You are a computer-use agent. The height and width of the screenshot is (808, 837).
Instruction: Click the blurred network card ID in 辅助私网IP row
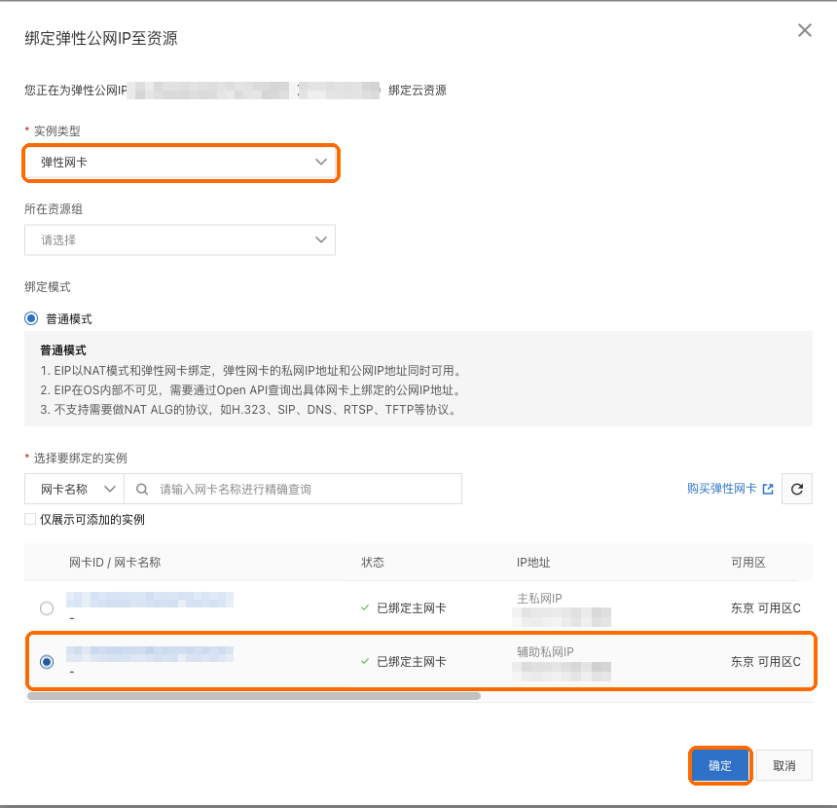150,653
